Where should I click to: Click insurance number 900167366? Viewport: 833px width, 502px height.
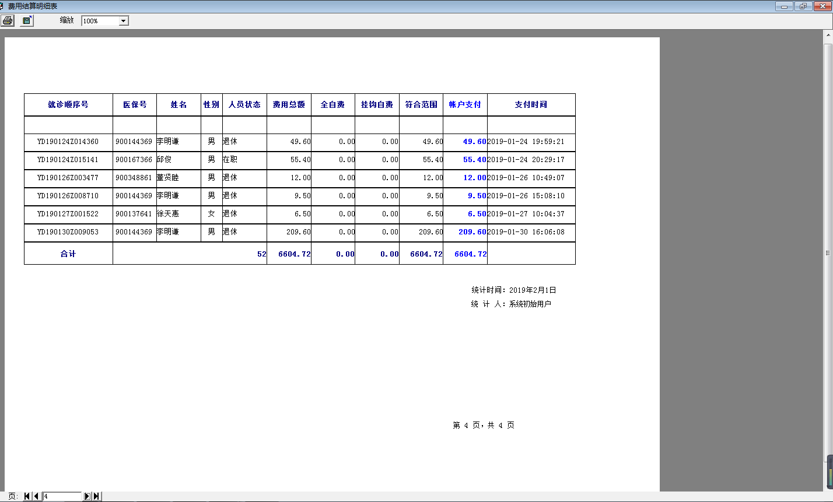click(x=134, y=160)
